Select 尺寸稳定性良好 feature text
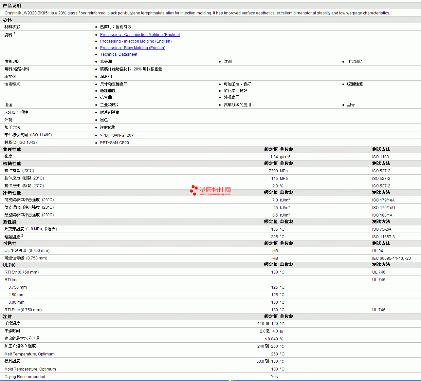421x381 pixels. (114, 84)
